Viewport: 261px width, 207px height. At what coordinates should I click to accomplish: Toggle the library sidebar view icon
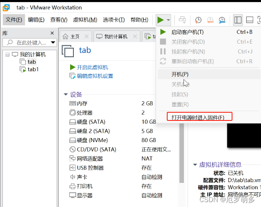click(238, 20)
